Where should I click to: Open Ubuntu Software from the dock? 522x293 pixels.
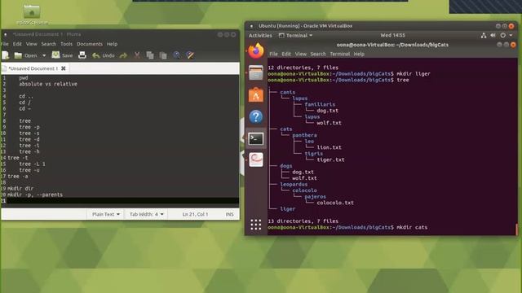click(x=255, y=94)
